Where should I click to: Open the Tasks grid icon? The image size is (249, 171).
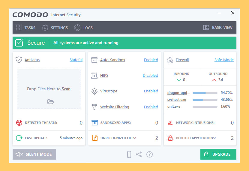(19, 28)
